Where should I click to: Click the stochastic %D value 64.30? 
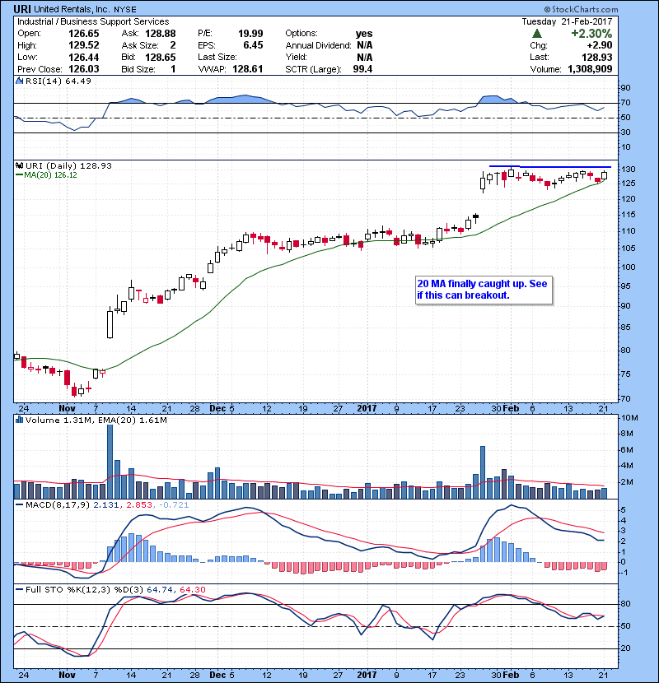(x=192, y=590)
